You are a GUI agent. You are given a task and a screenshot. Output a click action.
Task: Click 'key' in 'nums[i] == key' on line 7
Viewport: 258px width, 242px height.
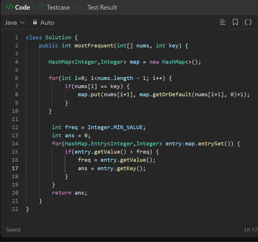[x=115, y=86]
